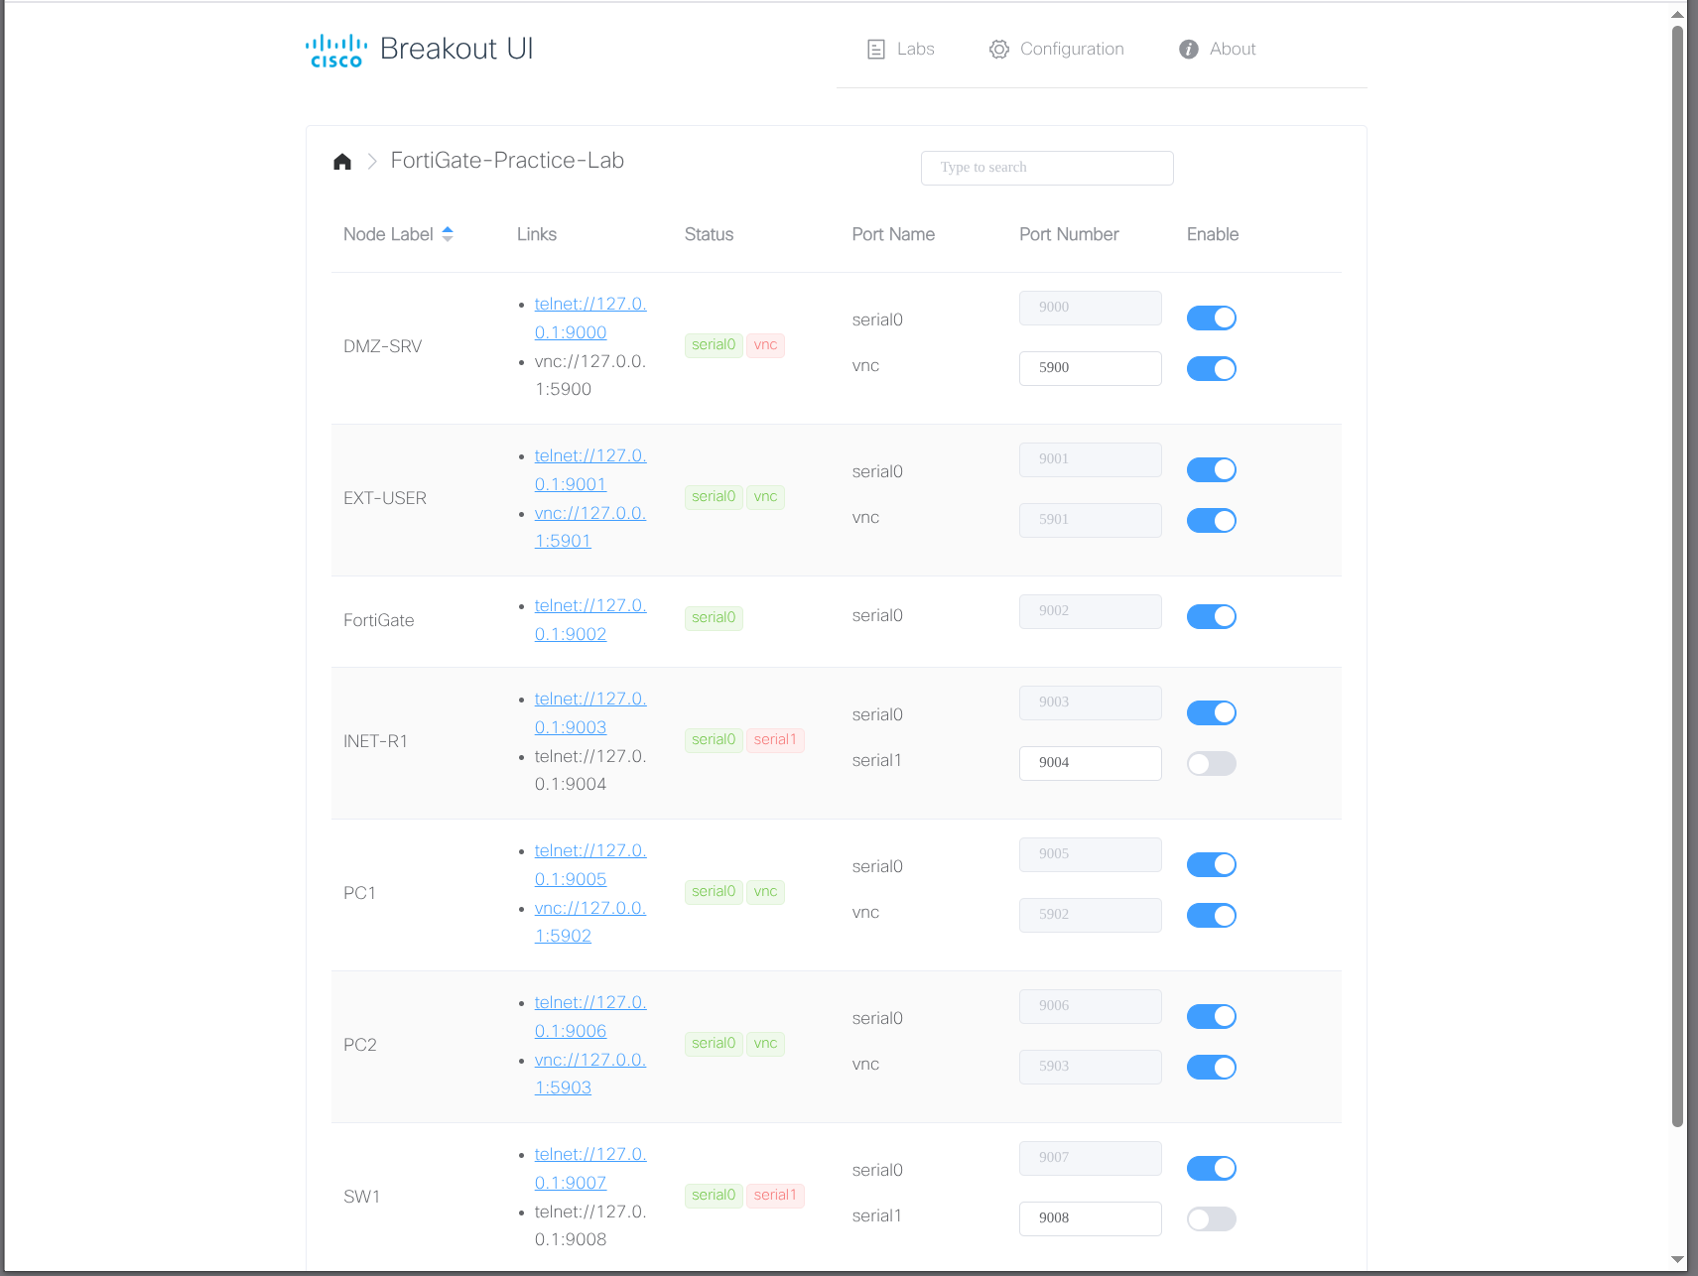Click port number field 5900
The image size is (1698, 1276).
coord(1090,368)
